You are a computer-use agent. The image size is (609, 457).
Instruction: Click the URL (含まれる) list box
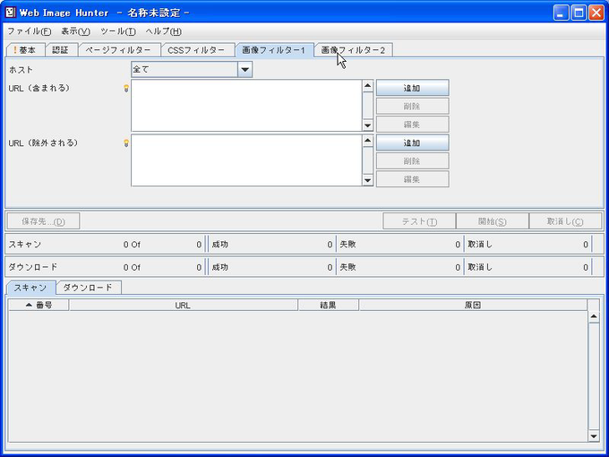tap(246, 106)
